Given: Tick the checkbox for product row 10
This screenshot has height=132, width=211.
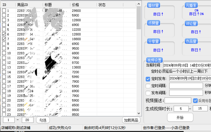Looking at the screenshot, I should (x=4, y=53).
